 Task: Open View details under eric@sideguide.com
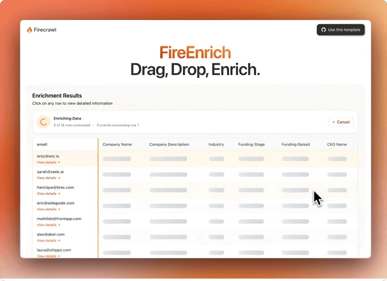[49, 209]
